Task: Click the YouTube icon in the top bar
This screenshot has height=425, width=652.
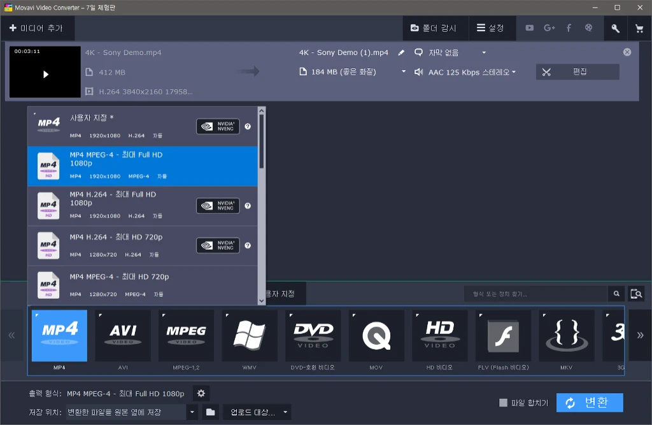Action: tap(529, 28)
